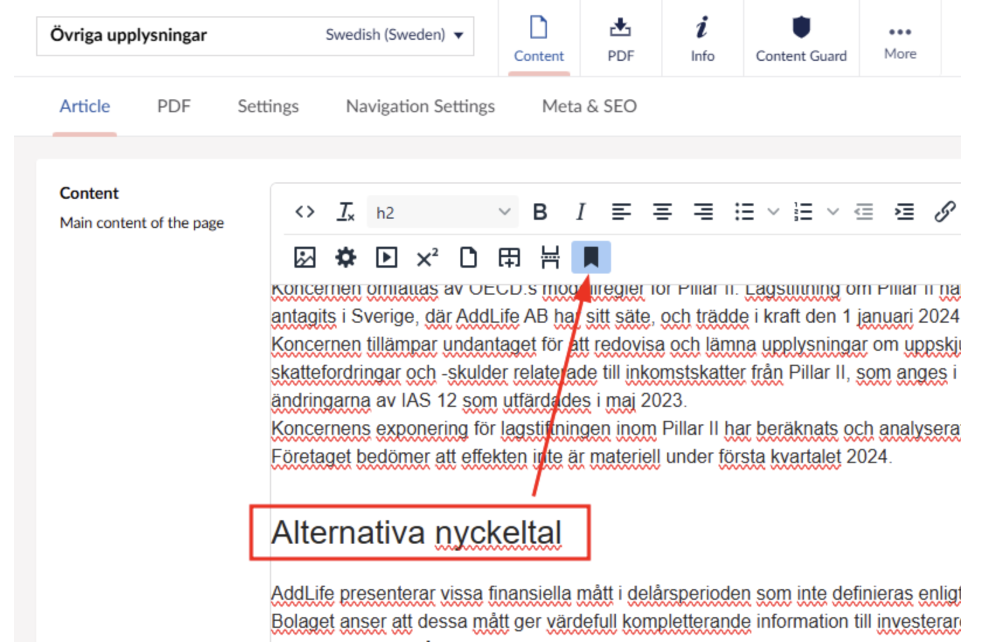985x643 pixels.
Task: Toggle bold formatting
Action: pyautogui.click(x=540, y=212)
